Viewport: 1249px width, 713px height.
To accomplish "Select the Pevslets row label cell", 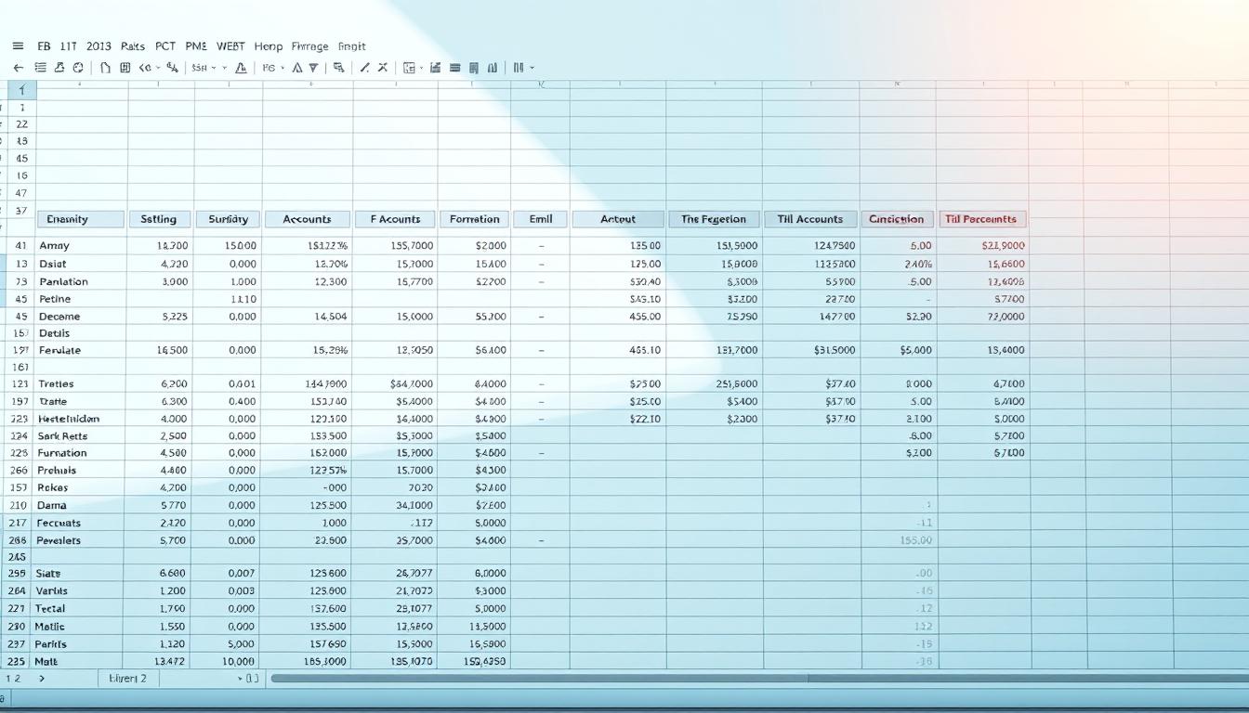I will [x=80, y=540].
